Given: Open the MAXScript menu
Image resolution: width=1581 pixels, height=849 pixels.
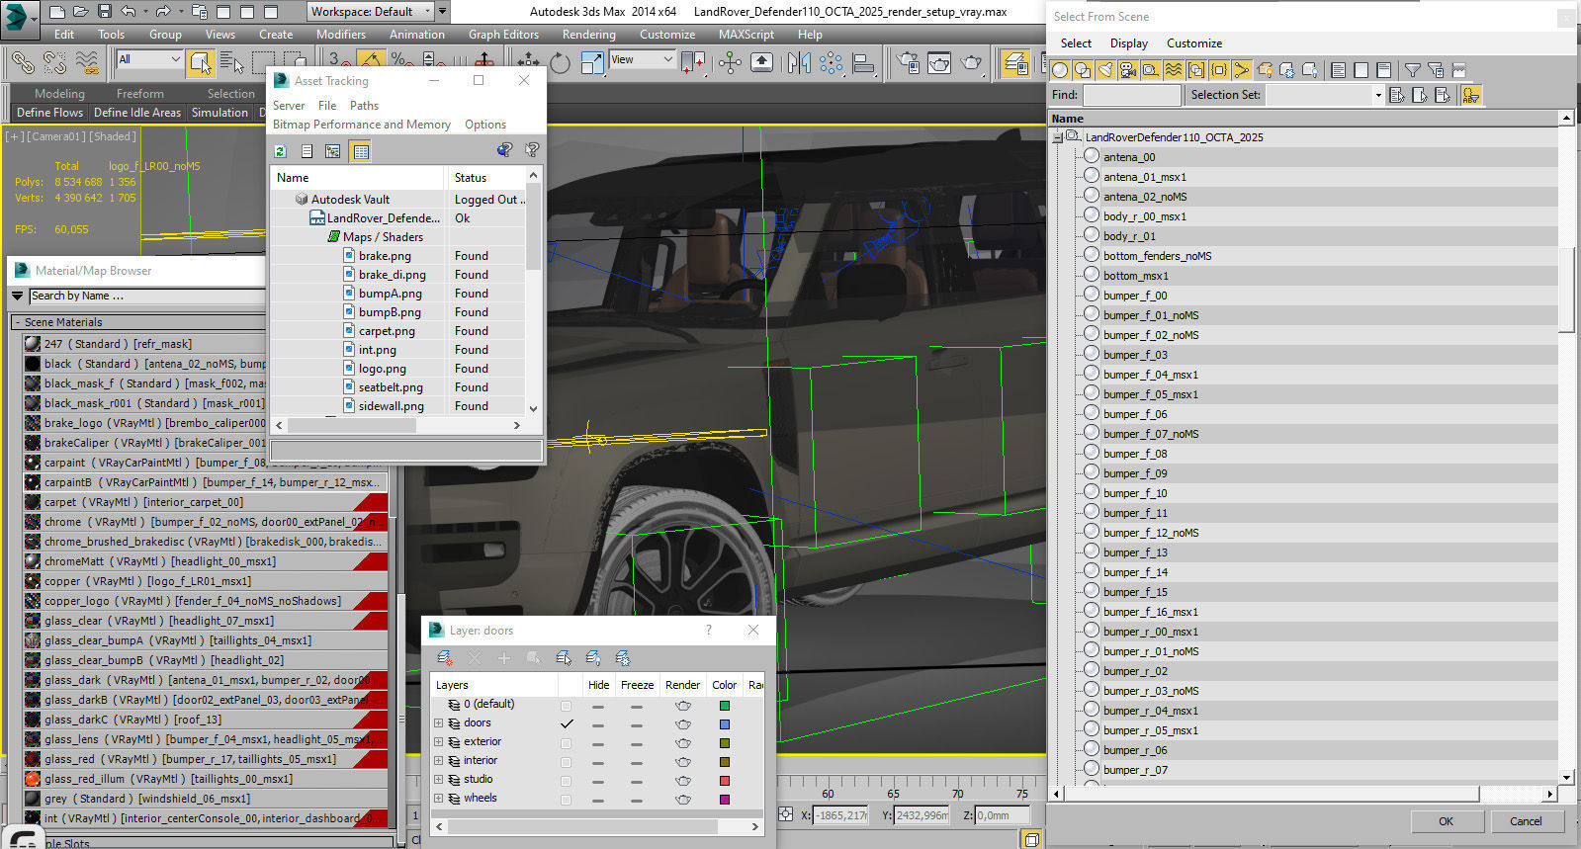Looking at the screenshot, I should pyautogui.click(x=747, y=34).
